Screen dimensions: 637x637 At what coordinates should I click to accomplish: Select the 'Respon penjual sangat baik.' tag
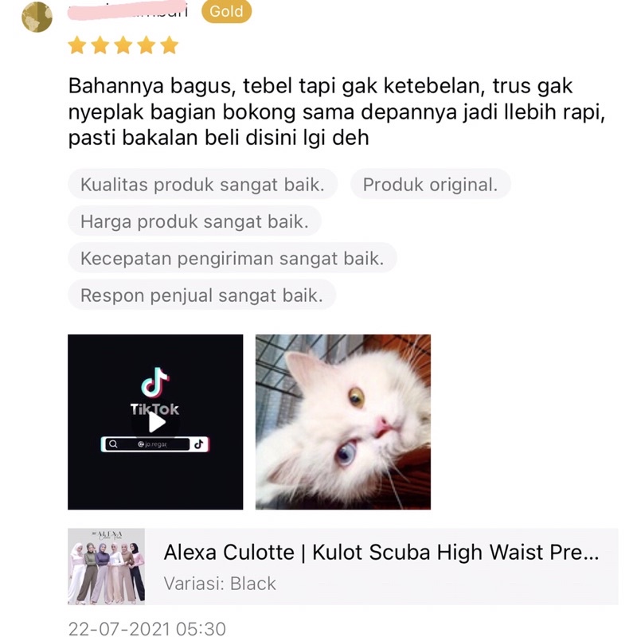[202, 295]
